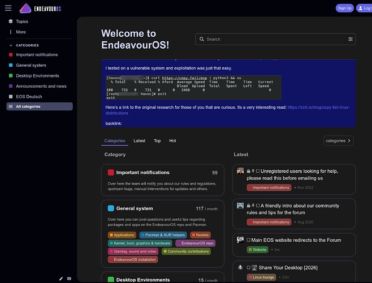
Task: Click Important notifications badge dated Aug 2020
Action: coord(269,222)
